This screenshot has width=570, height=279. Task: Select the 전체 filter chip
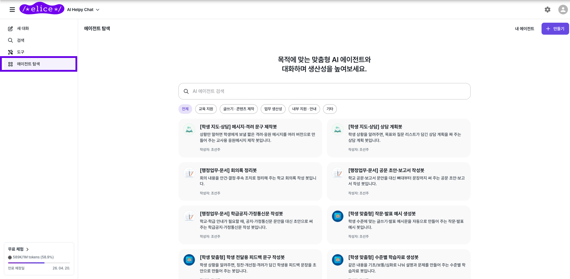185,109
